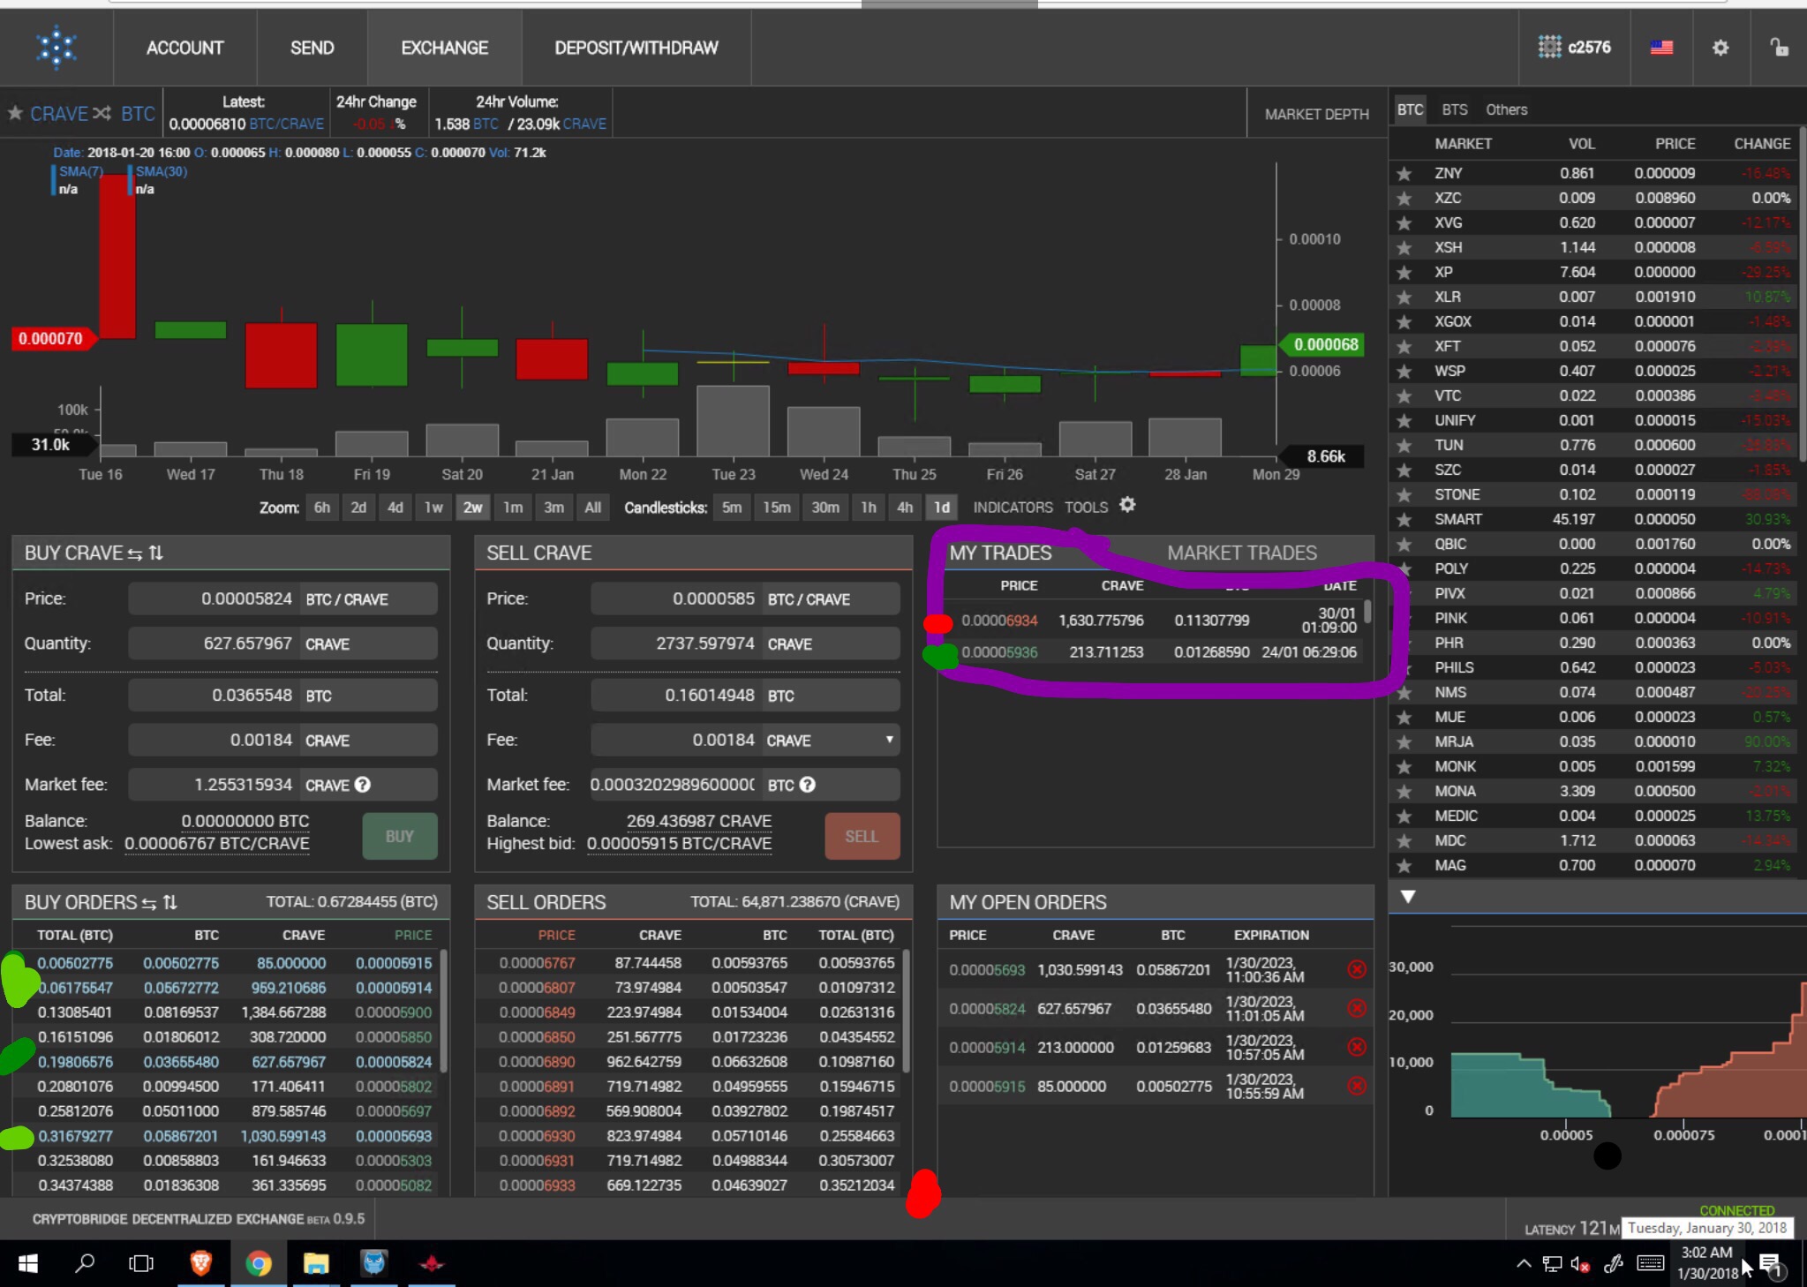Sort market list by CHANGE column
1807x1287 pixels.
[x=1762, y=144]
